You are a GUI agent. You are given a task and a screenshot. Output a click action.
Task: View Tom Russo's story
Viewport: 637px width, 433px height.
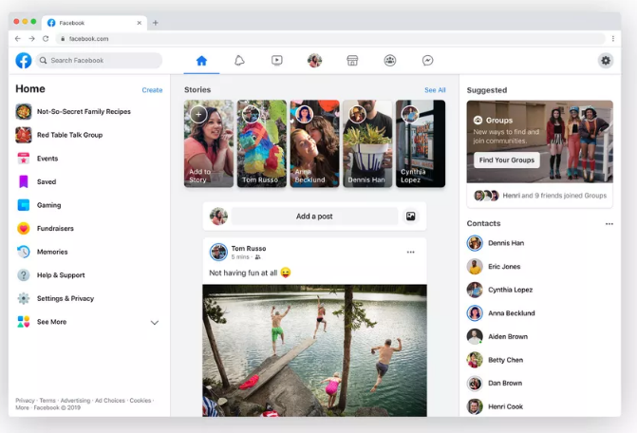[x=262, y=143]
